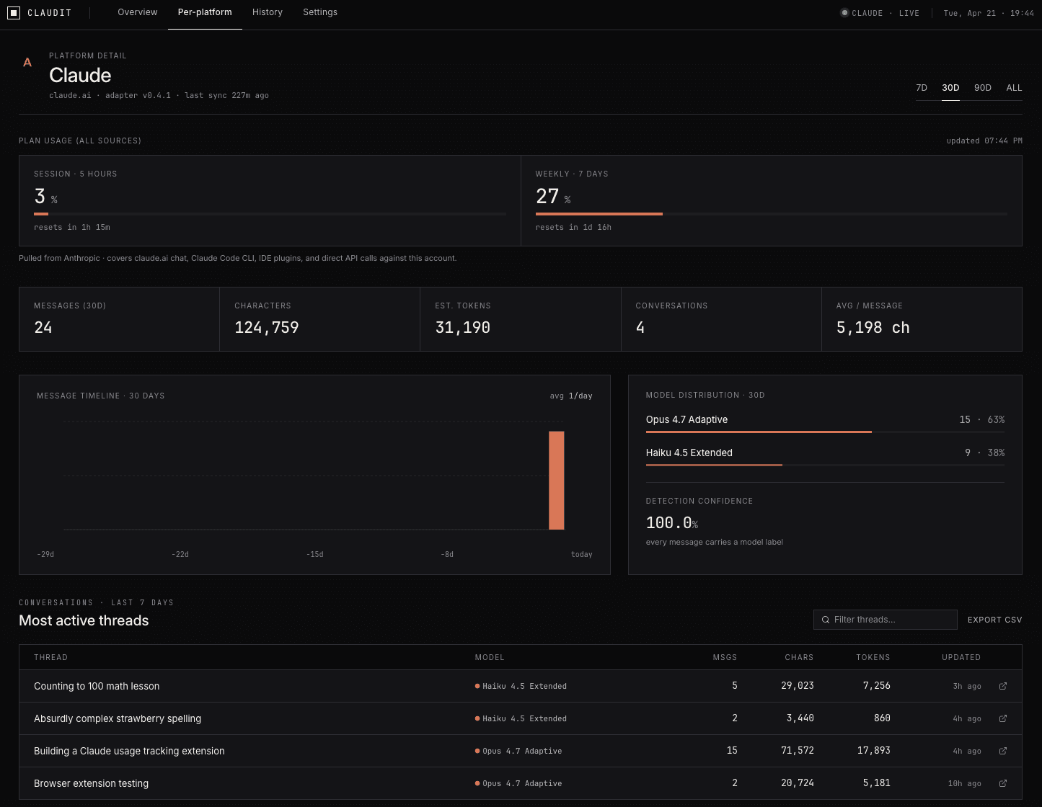This screenshot has height=807, width=1042.
Task: Click the live status dot icon
Action: point(844,13)
